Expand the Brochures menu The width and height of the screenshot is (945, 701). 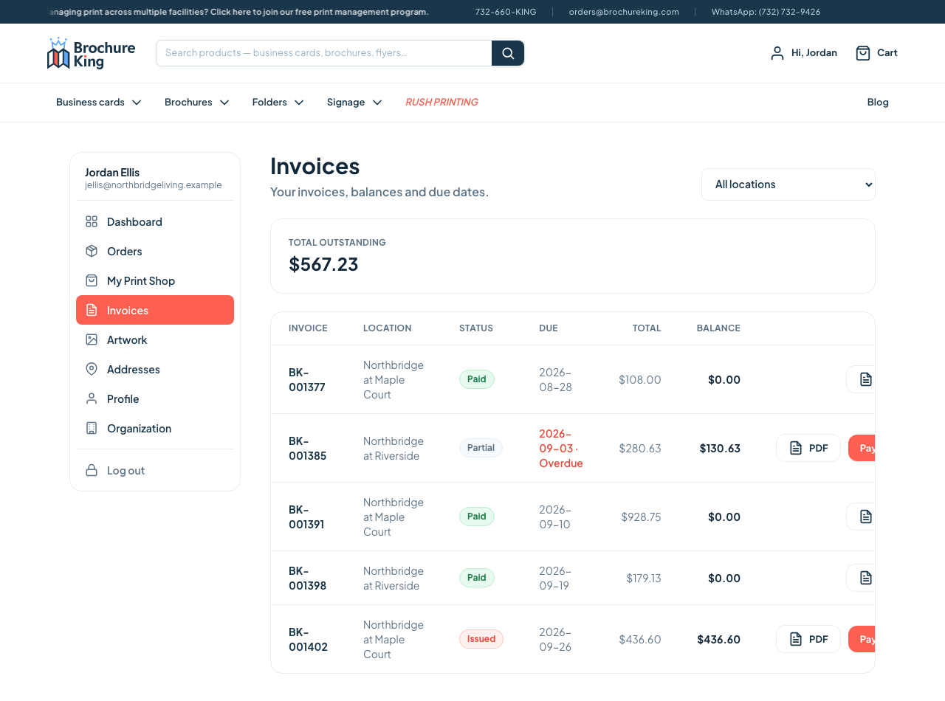[197, 102]
